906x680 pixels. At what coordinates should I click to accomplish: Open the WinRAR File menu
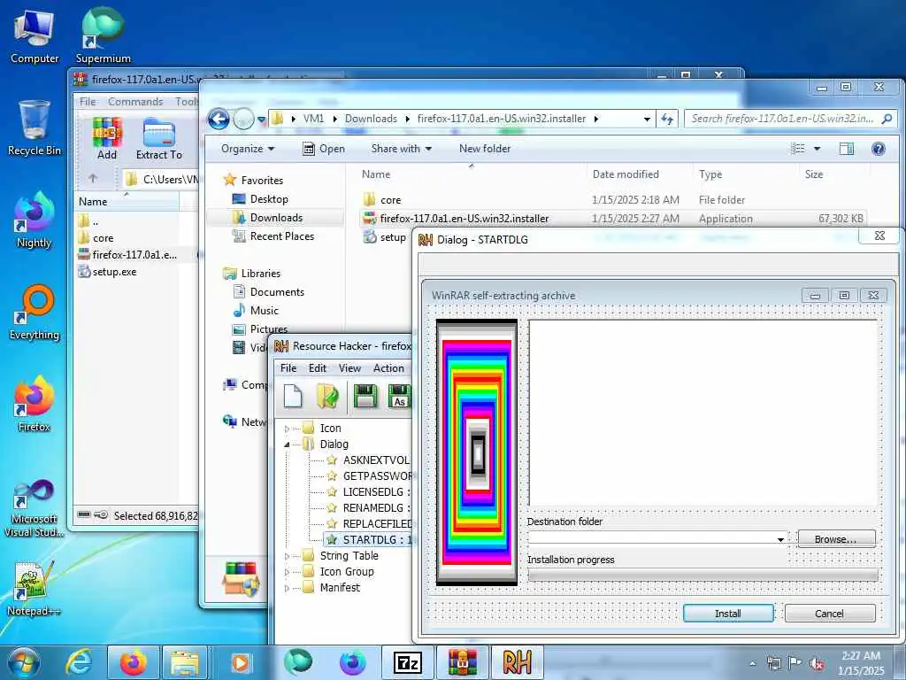point(88,102)
